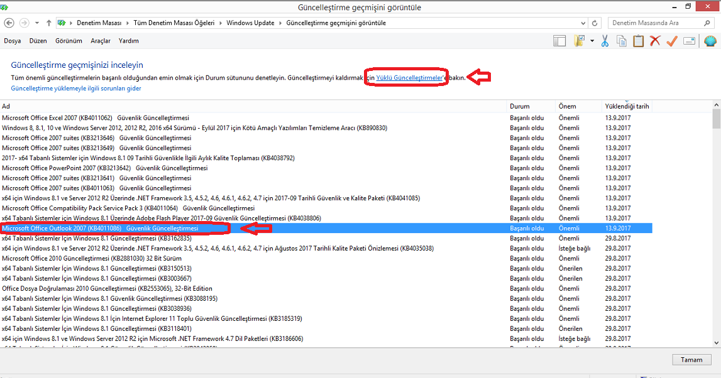
Task: Open the Dosya menu
Action: tap(12, 41)
